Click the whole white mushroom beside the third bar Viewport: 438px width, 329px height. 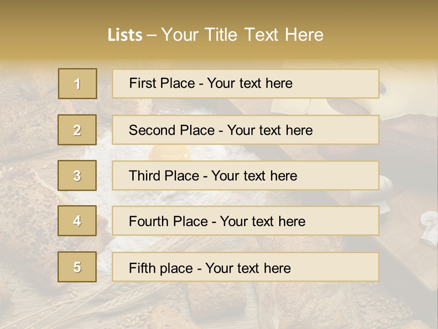click(386, 183)
